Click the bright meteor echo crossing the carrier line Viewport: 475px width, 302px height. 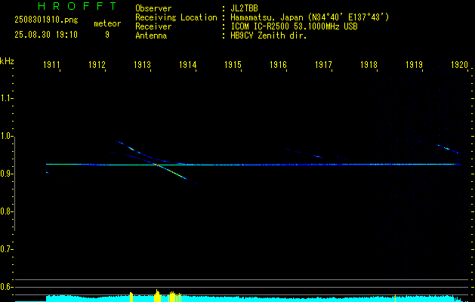coord(172,171)
